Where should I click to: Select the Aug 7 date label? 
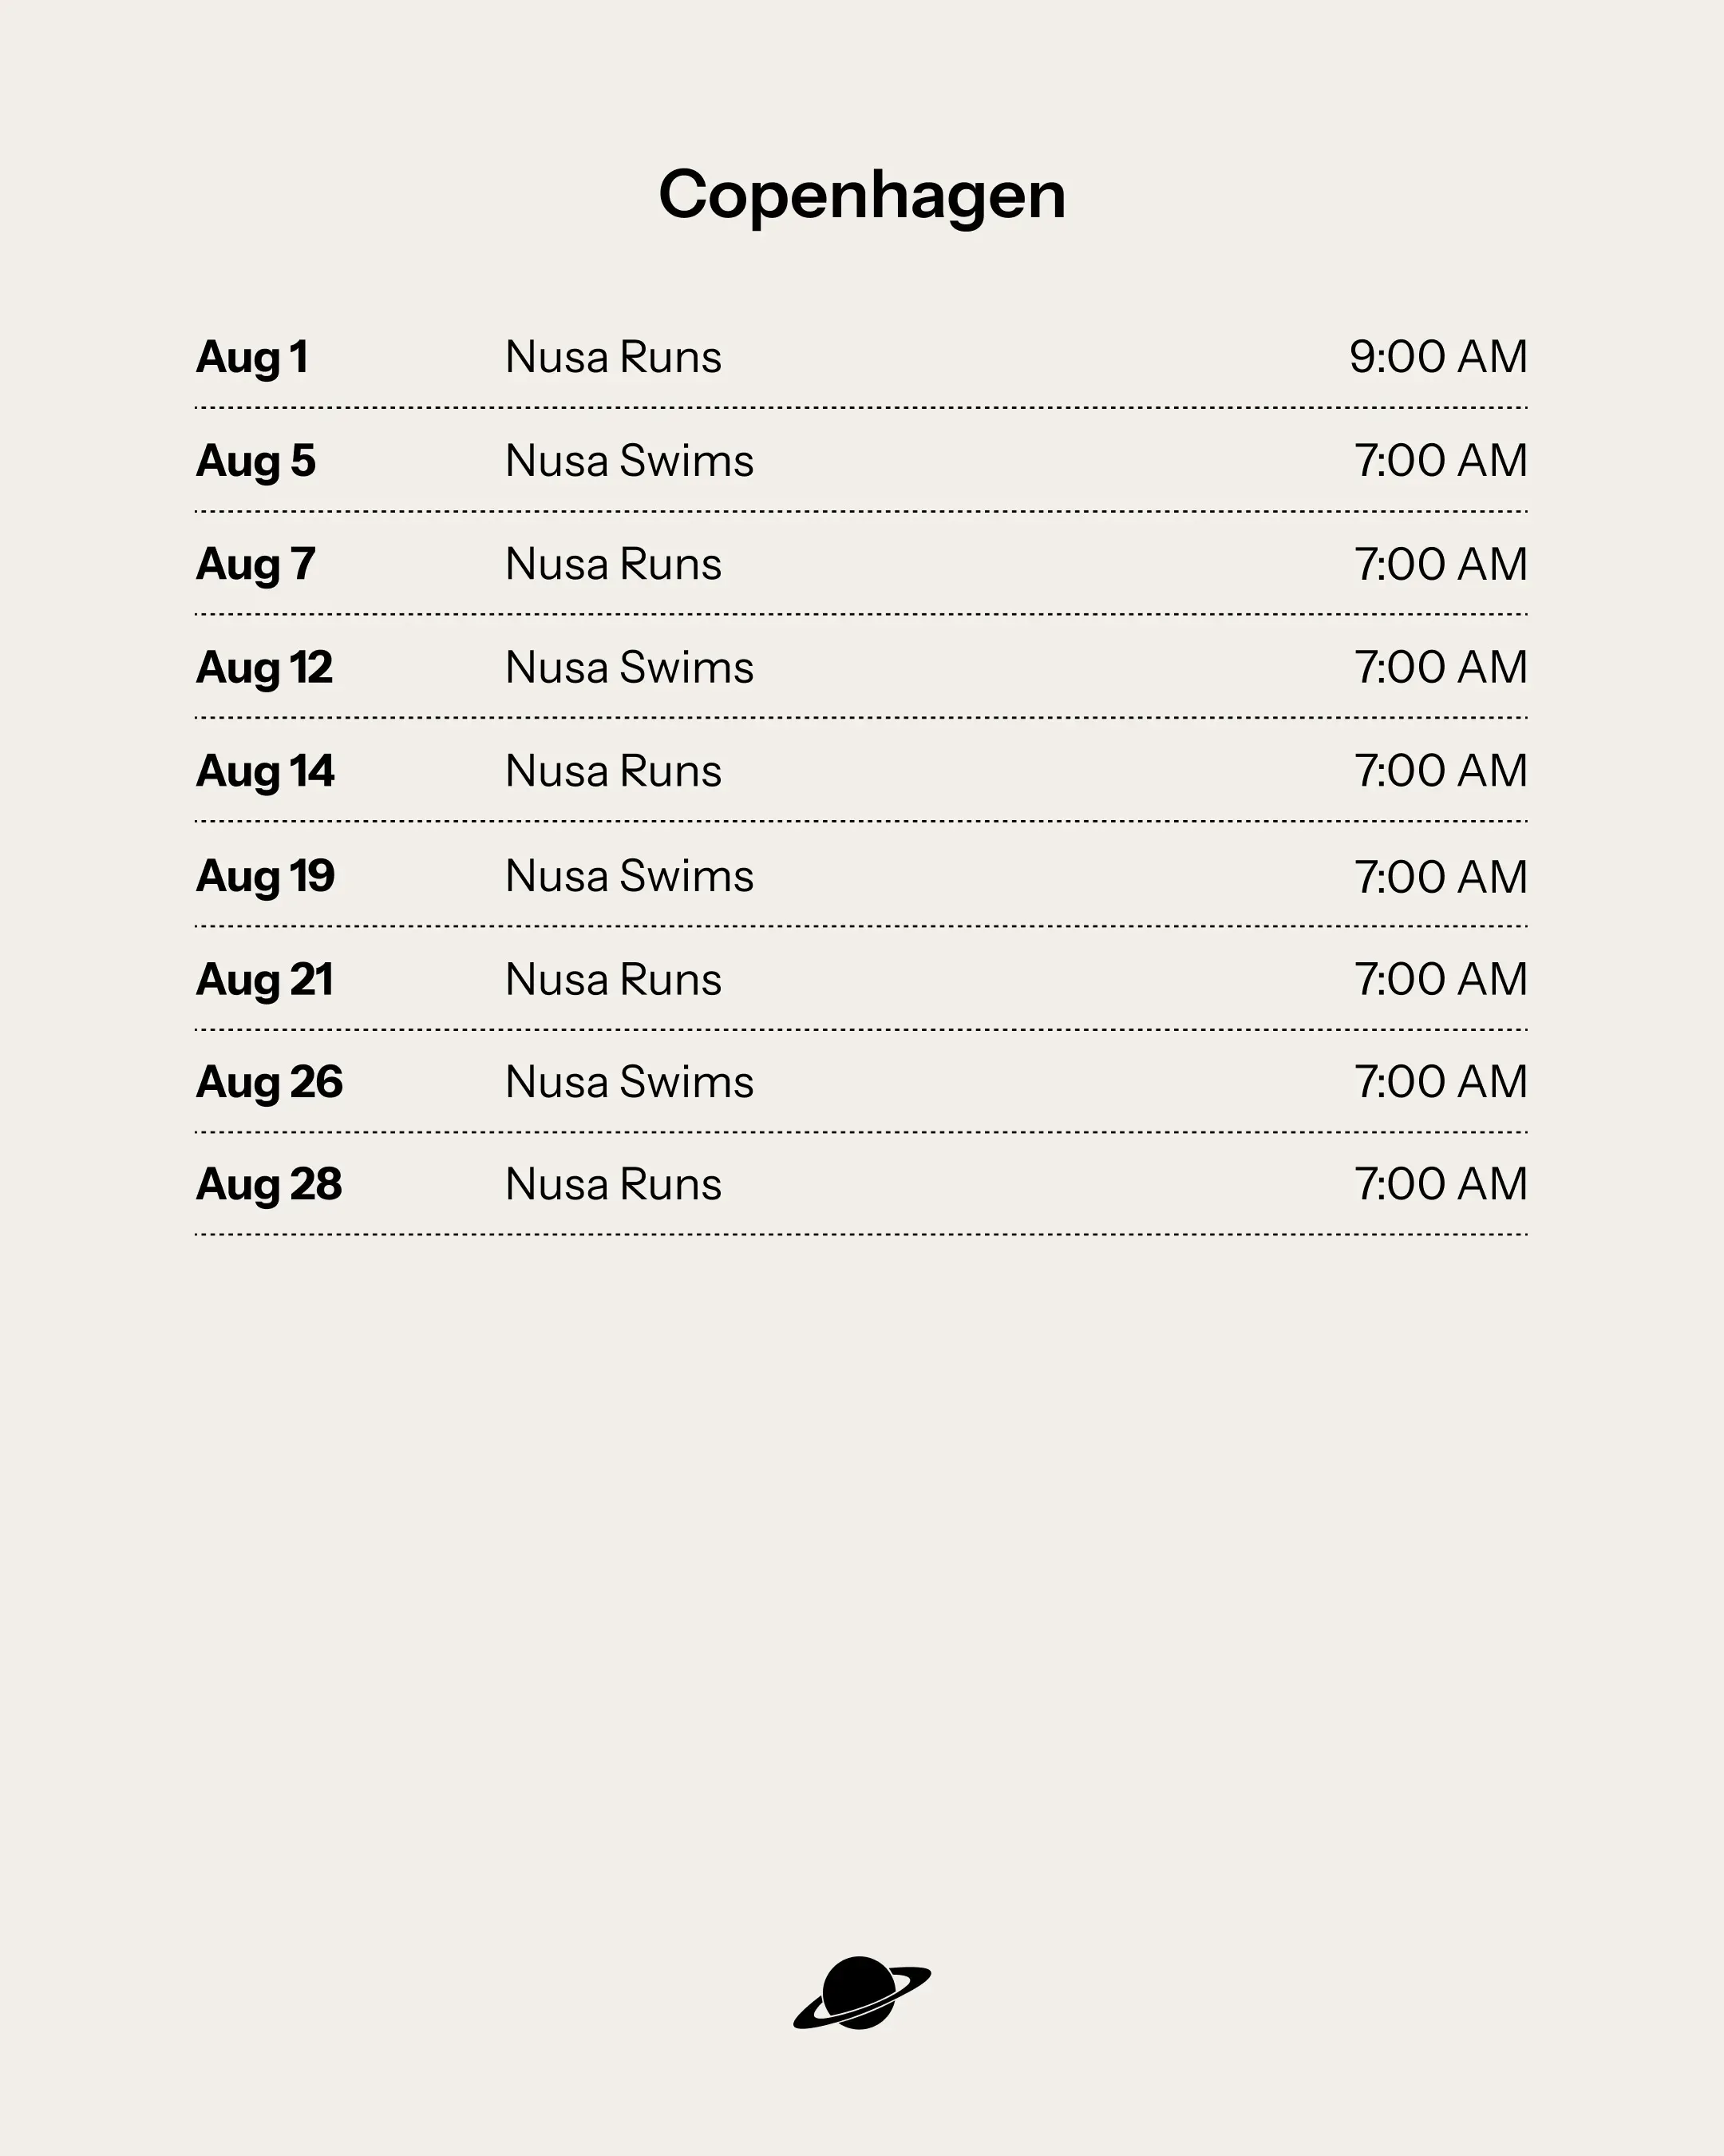[x=256, y=565]
